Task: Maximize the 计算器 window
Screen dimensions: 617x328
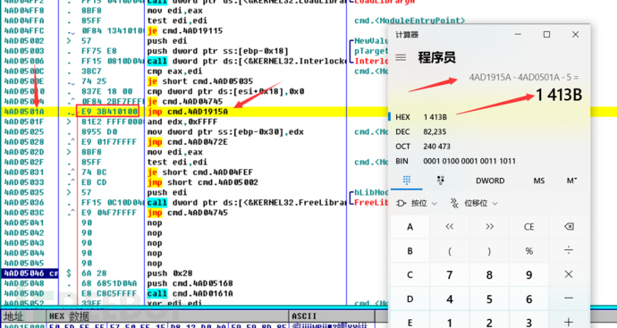Action: [546, 35]
